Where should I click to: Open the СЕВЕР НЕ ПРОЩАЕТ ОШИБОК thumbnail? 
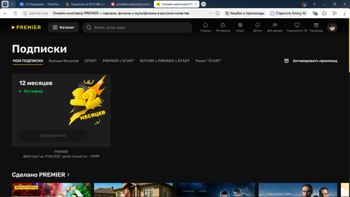[x=298, y=190]
